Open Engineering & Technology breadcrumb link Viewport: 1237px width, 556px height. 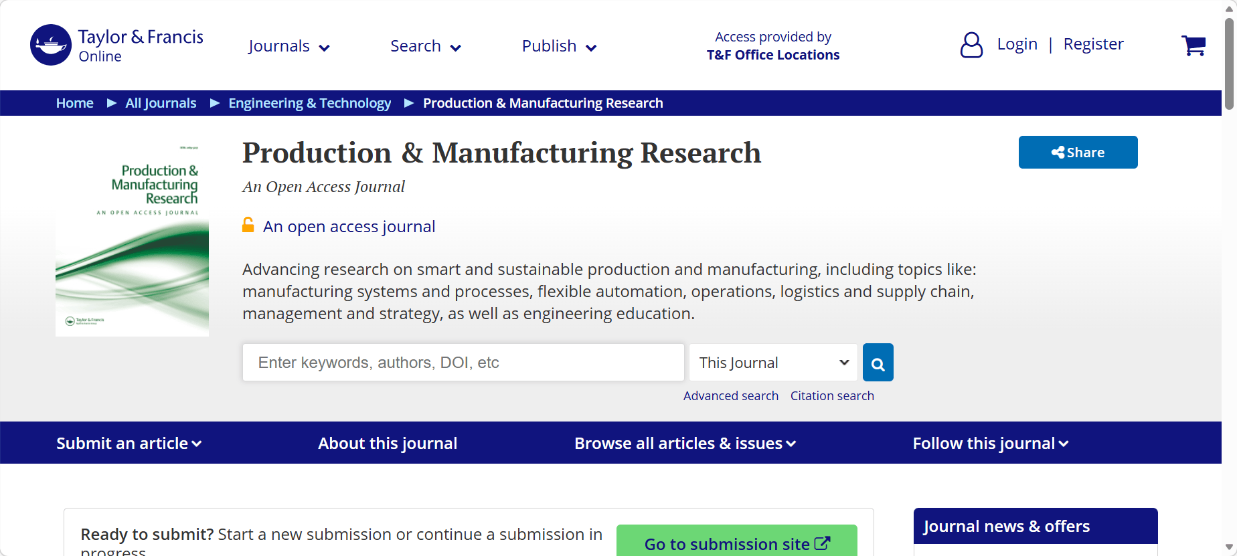(310, 103)
